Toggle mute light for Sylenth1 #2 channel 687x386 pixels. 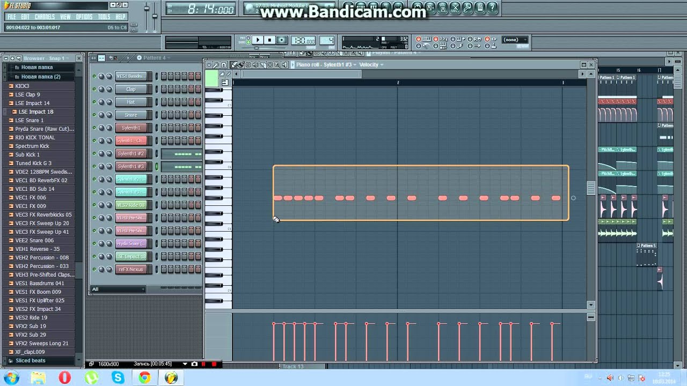[94, 154]
